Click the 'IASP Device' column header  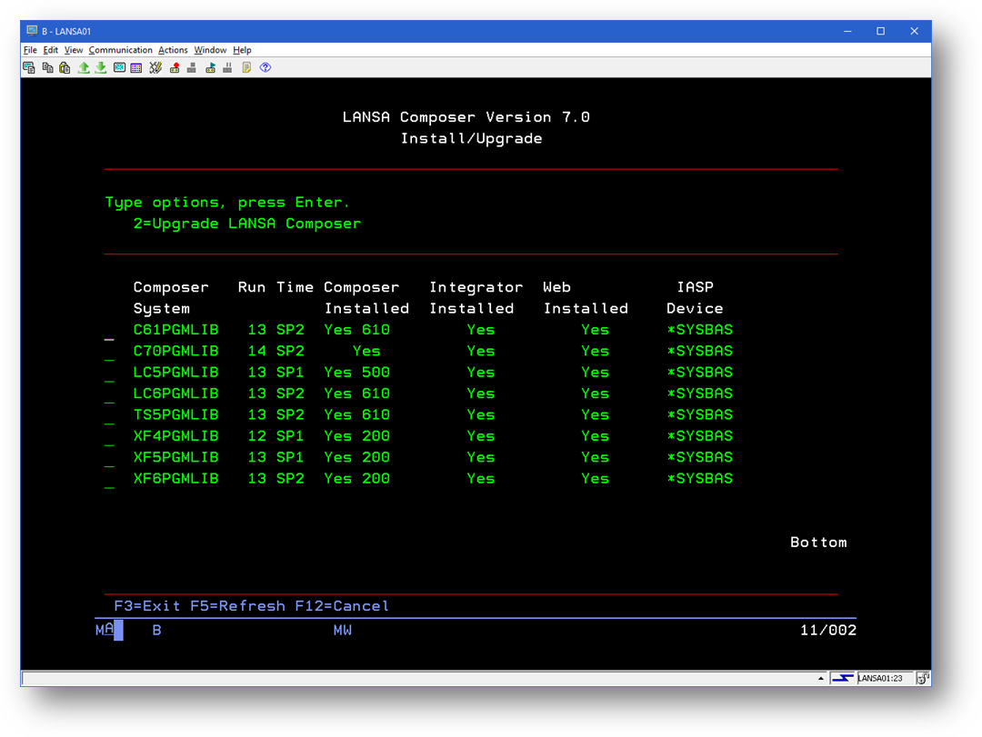tap(695, 297)
